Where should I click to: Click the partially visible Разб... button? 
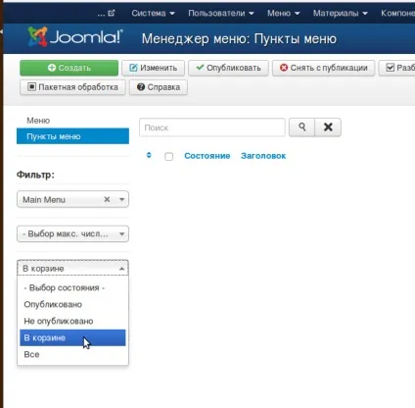point(396,68)
